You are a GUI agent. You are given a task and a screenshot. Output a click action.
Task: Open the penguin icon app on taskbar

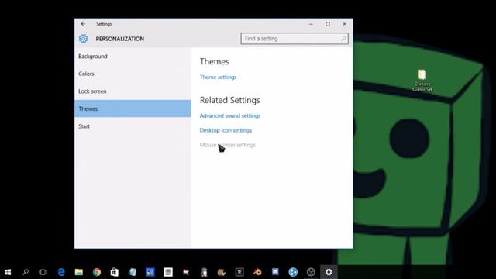pos(204,272)
